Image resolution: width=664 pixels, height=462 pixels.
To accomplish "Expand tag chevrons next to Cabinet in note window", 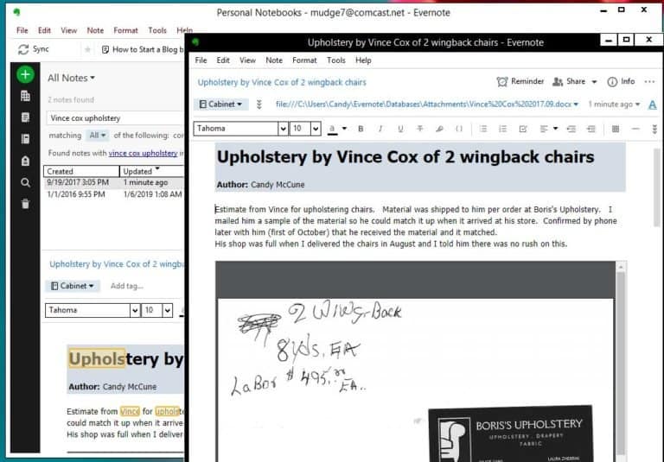I will [x=259, y=104].
